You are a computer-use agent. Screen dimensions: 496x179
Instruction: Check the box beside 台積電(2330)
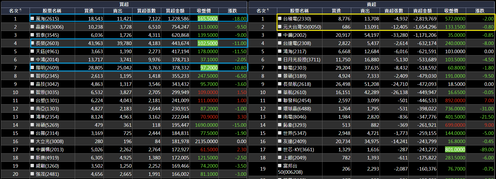(280, 18)
